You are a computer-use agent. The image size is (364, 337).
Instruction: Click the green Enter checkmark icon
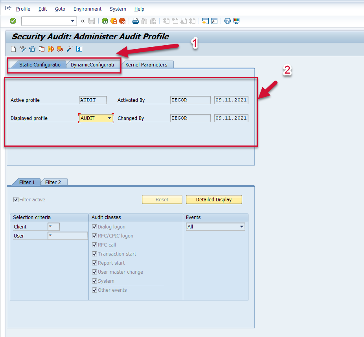click(x=13, y=21)
